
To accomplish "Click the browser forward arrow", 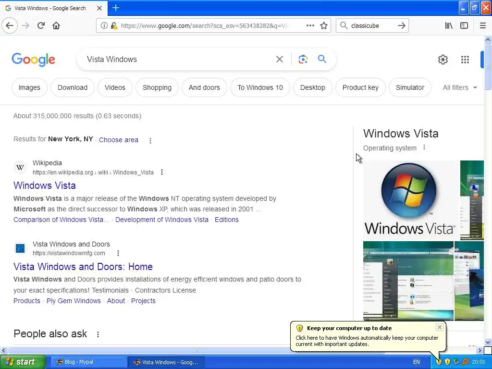I will (25, 25).
